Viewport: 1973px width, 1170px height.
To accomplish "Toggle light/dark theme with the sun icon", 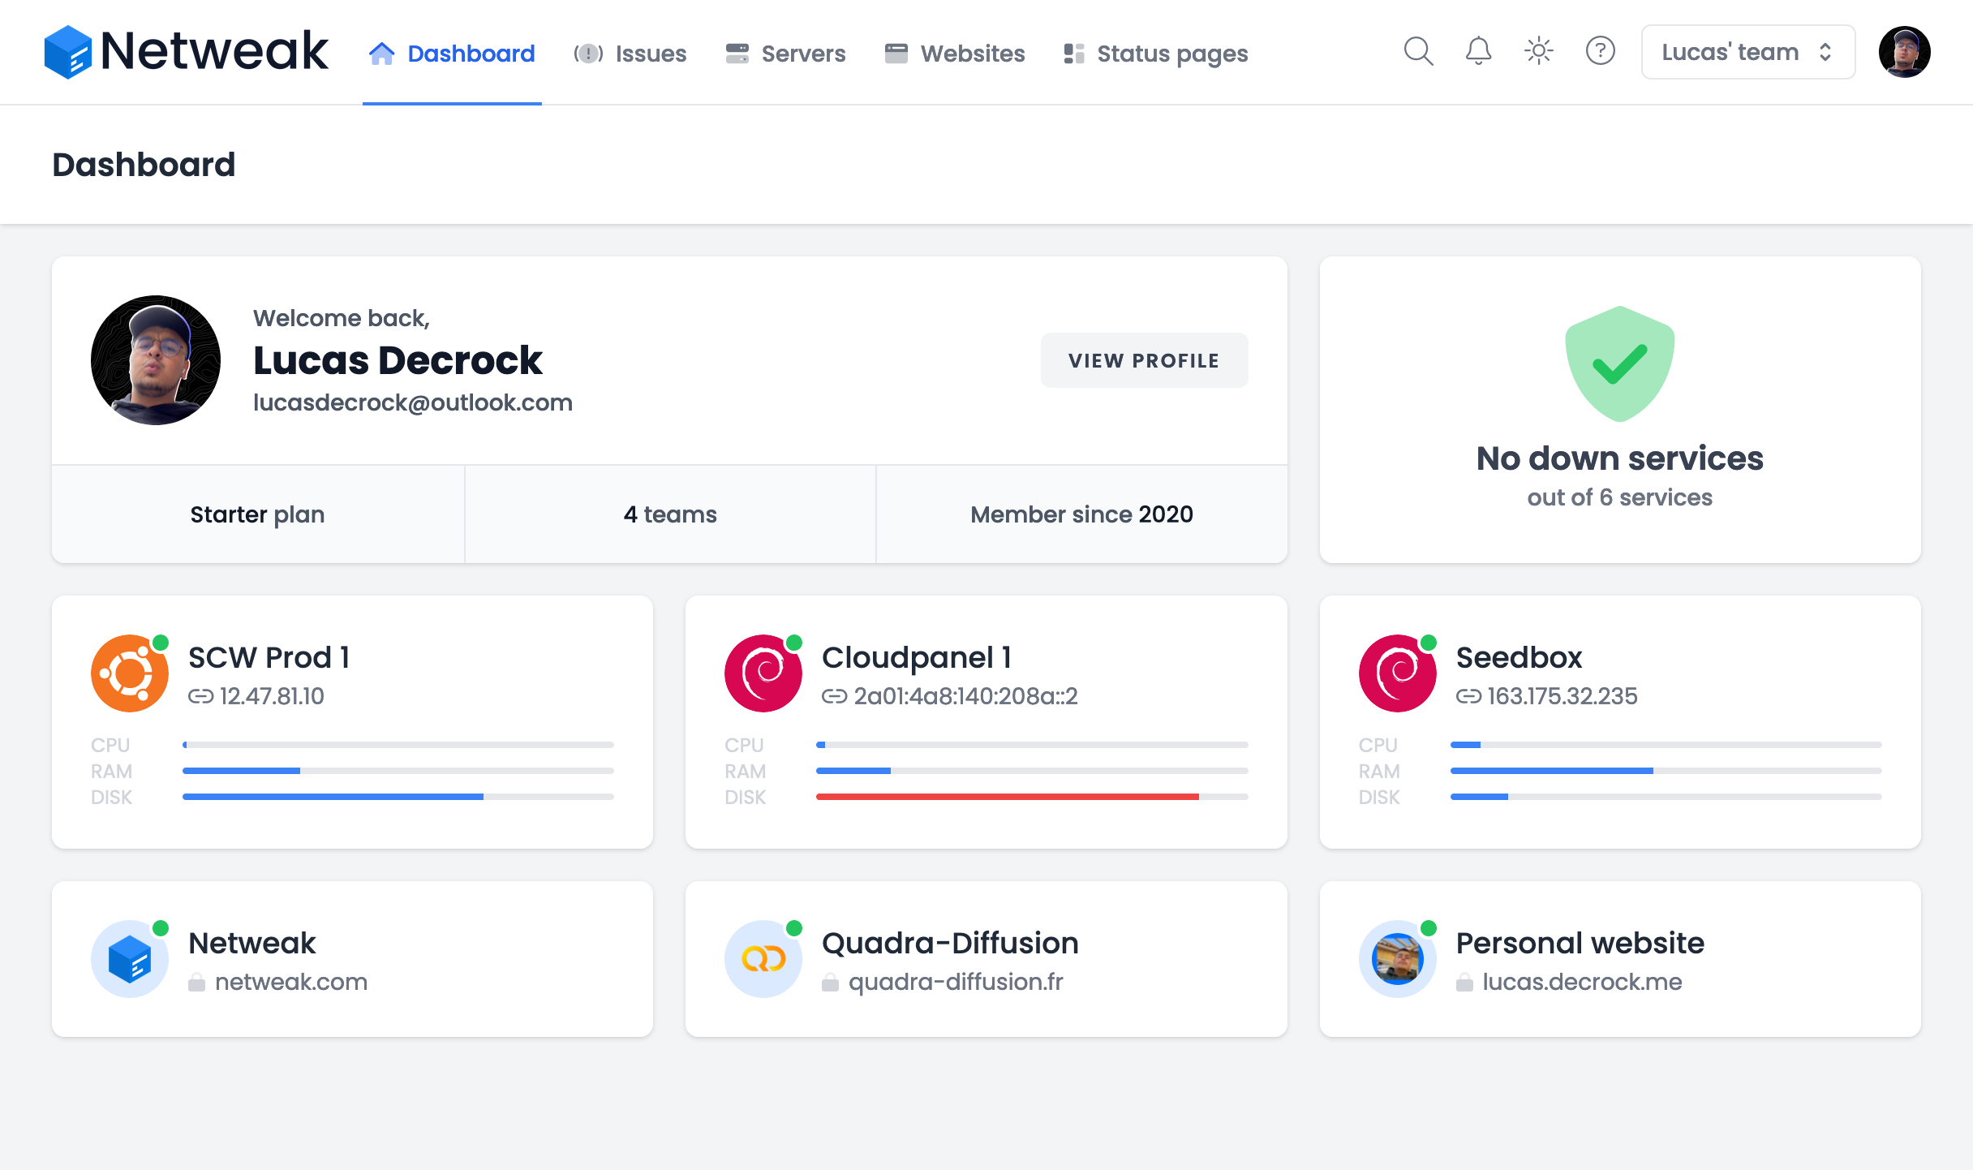I will click(x=1538, y=51).
